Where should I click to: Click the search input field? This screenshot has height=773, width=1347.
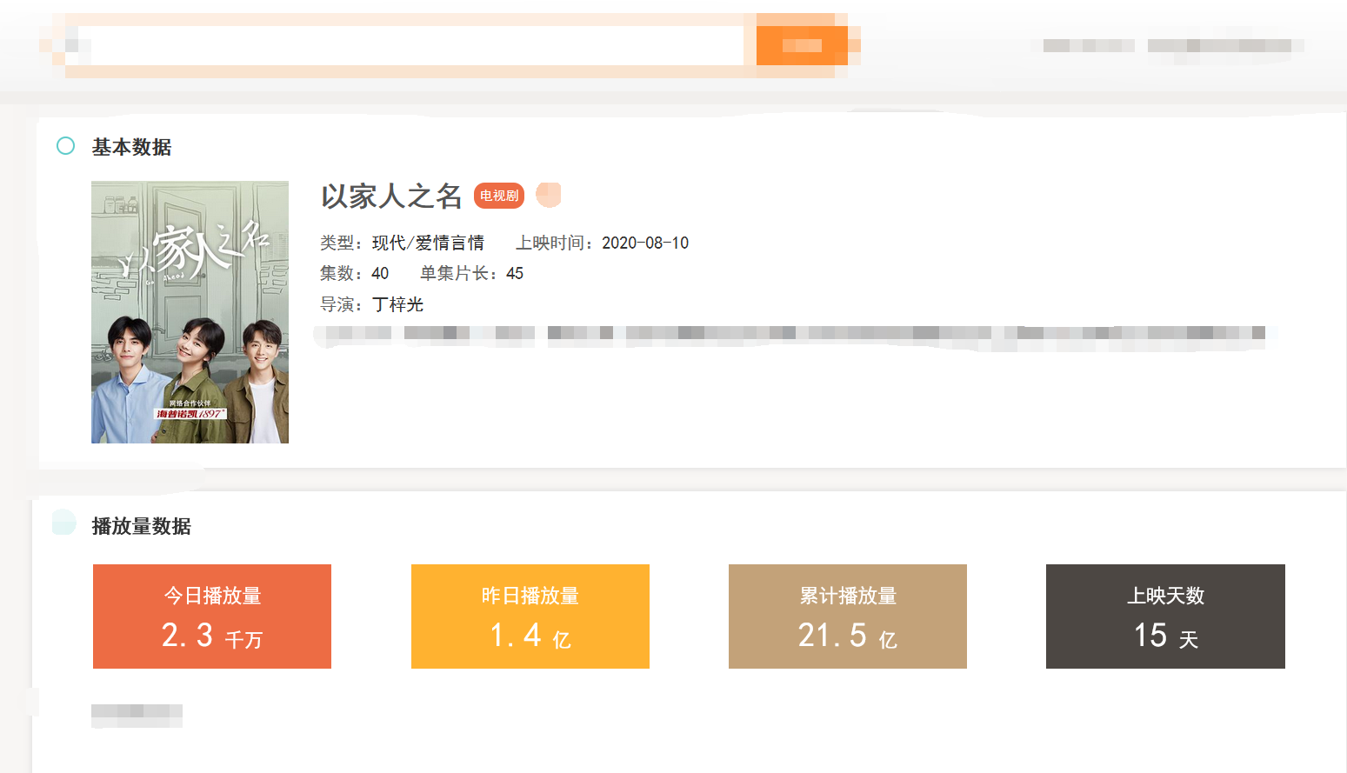pyautogui.click(x=404, y=45)
